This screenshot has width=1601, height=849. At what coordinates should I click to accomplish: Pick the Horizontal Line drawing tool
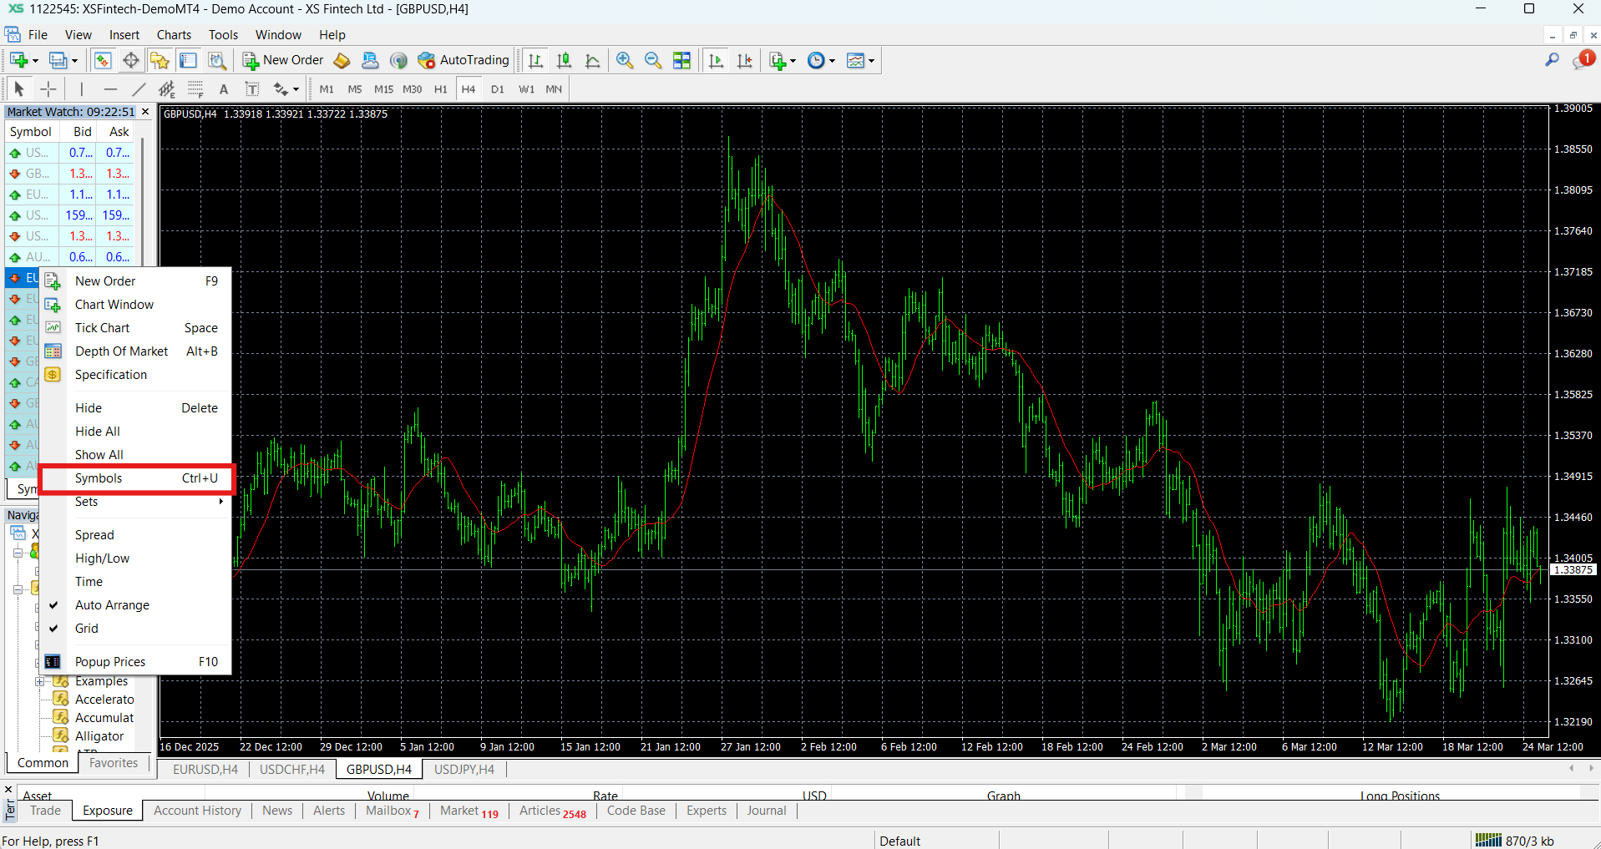110,88
